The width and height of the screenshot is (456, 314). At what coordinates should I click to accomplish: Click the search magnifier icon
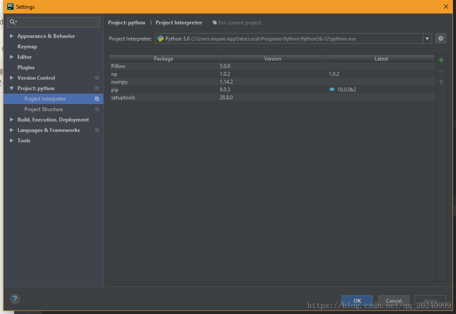coord(13,22)
